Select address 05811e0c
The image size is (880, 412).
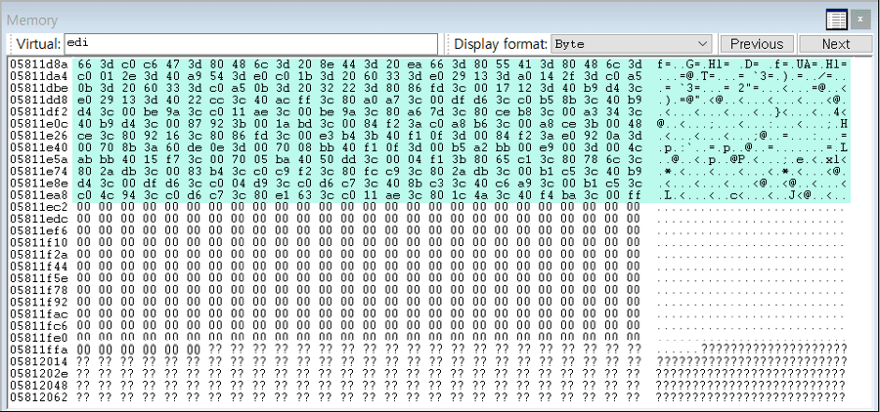[x=39, y=123]
